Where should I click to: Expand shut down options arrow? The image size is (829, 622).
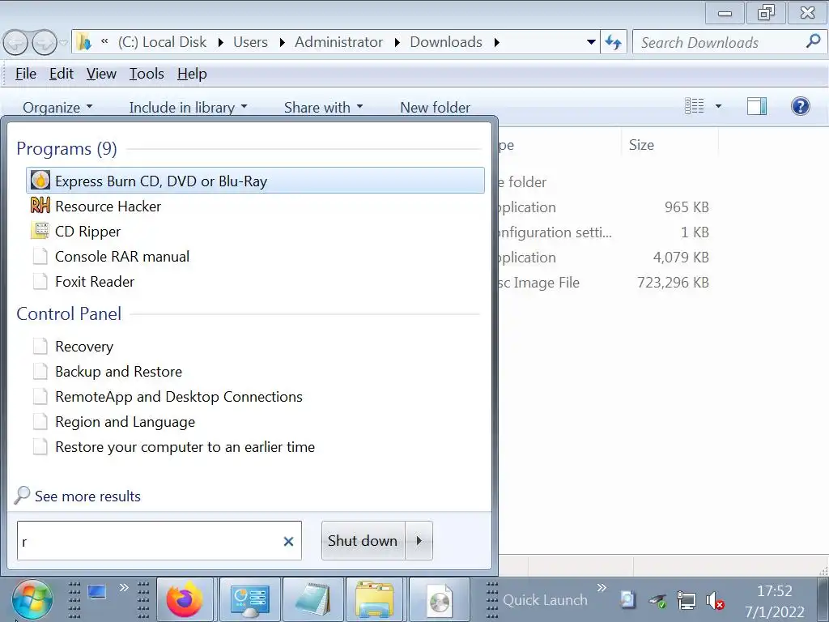[419, 540]
